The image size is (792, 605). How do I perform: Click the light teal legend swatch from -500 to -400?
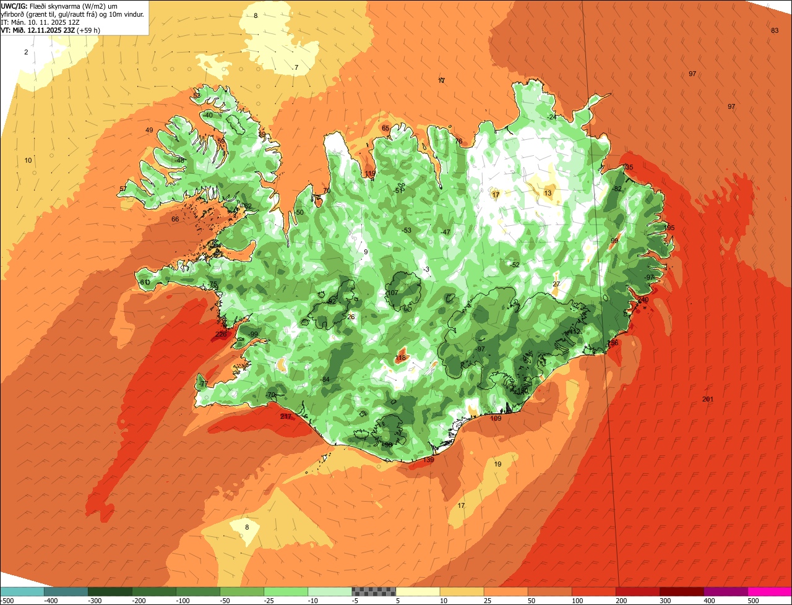[x=22, y=591]
